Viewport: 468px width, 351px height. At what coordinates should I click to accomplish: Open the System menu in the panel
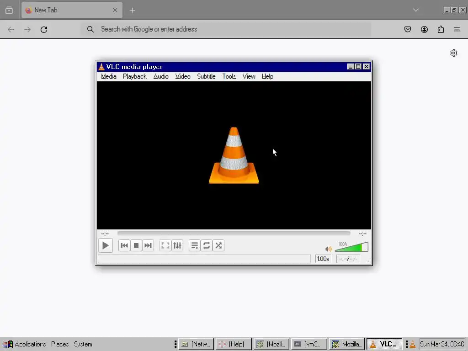pos(83,344)
